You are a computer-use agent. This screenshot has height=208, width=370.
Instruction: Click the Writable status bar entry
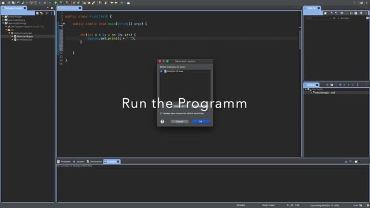click(x=241, y=206)
